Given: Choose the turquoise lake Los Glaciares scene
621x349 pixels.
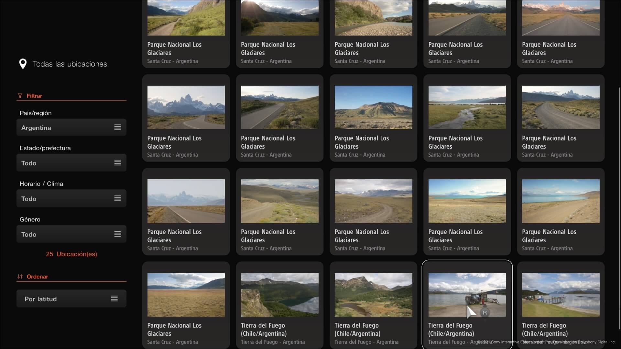Looking at the screenshot, I should pos(467,201).
